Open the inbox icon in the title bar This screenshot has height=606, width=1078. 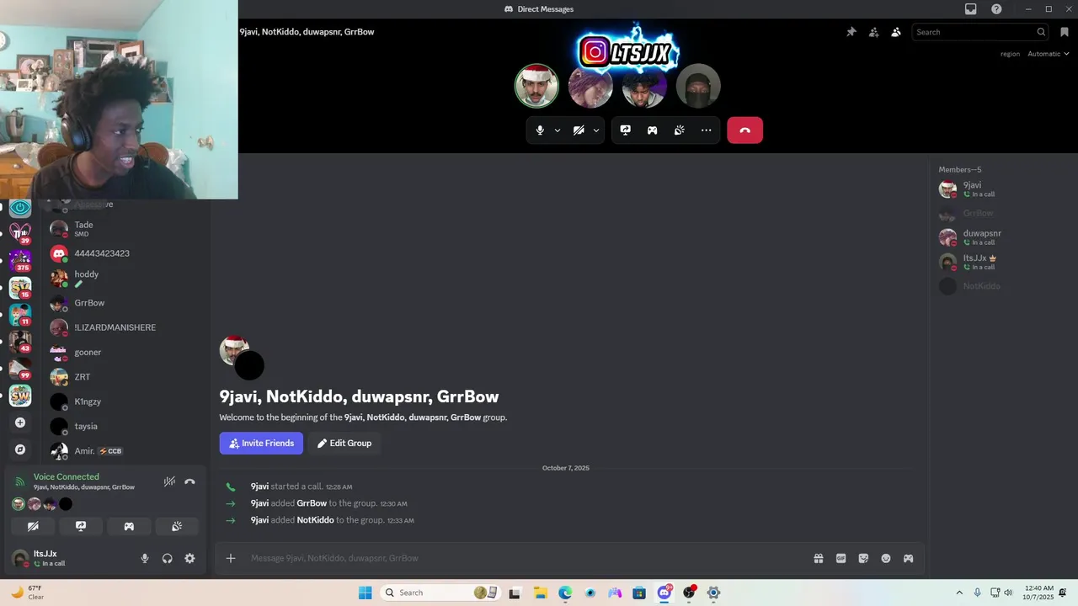tap(971, 9)
